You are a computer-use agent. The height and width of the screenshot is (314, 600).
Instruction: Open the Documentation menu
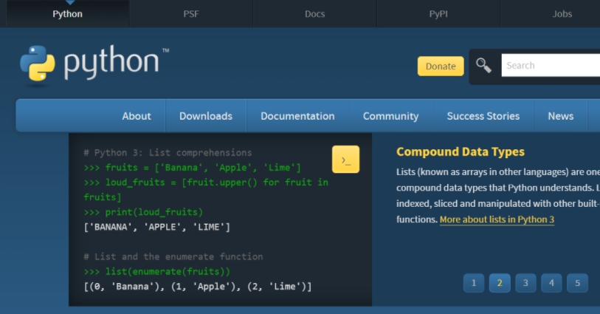tap(297, 116)
